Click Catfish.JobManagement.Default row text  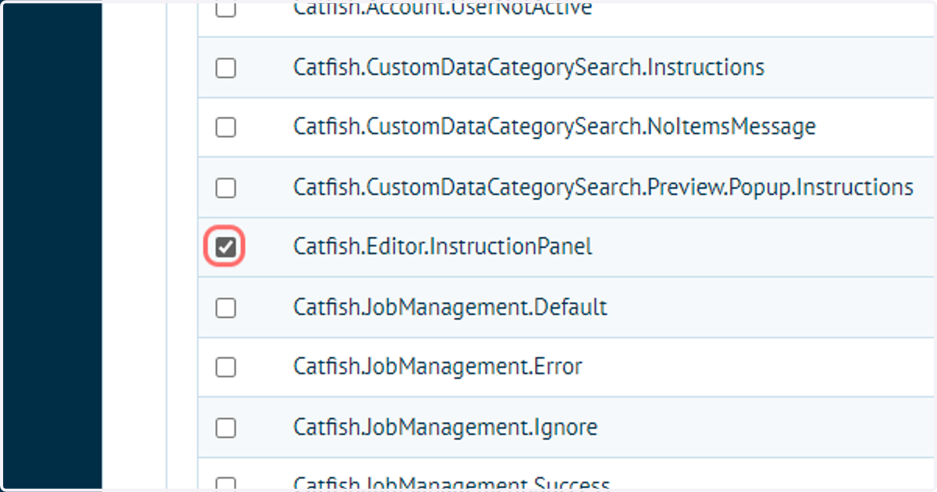tap(451, 307)
